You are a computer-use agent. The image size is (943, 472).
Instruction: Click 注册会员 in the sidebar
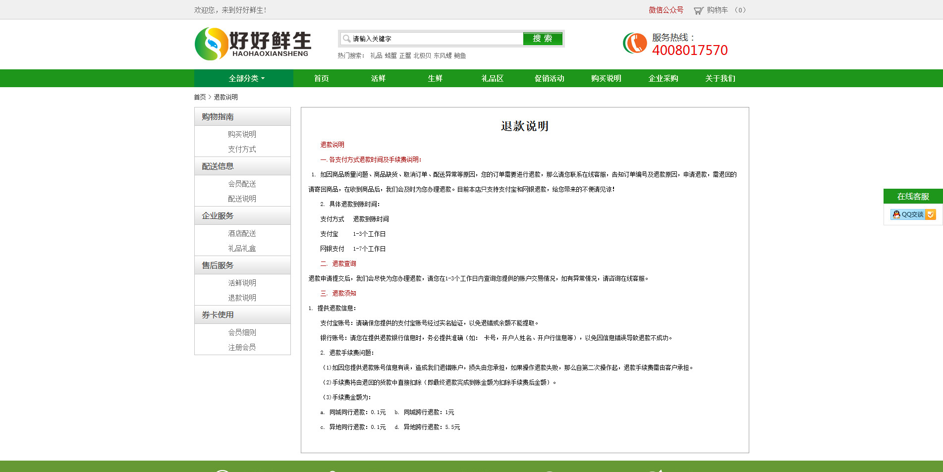(242, 347)
